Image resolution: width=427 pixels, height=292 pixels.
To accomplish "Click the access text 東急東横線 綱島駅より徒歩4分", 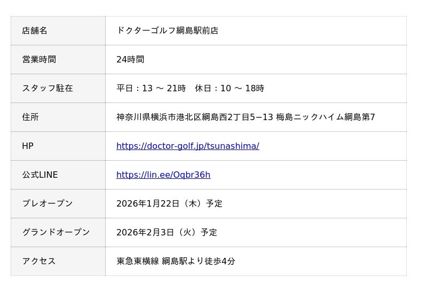I will pos(176,261).
